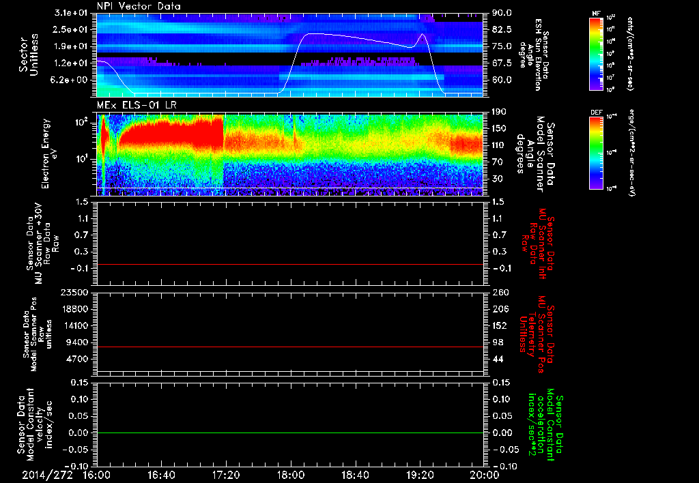The width and height of the screenshot is (699, 483).
Task: Click the "60.0" sun elevation tick
Action: coord(502,80)
